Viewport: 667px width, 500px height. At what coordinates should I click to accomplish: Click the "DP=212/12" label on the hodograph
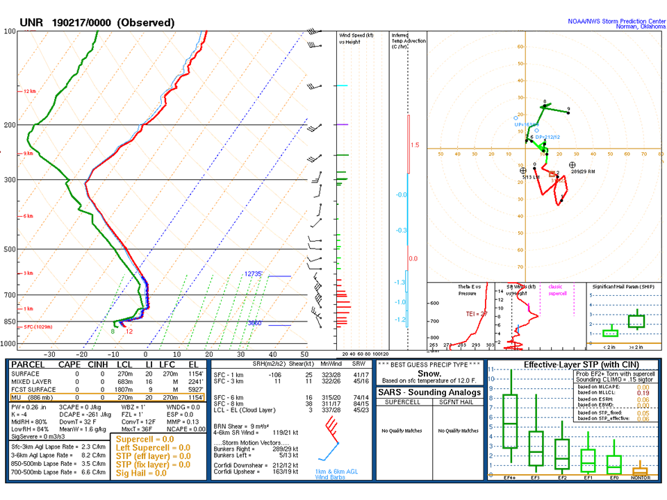tap(547, 137)
